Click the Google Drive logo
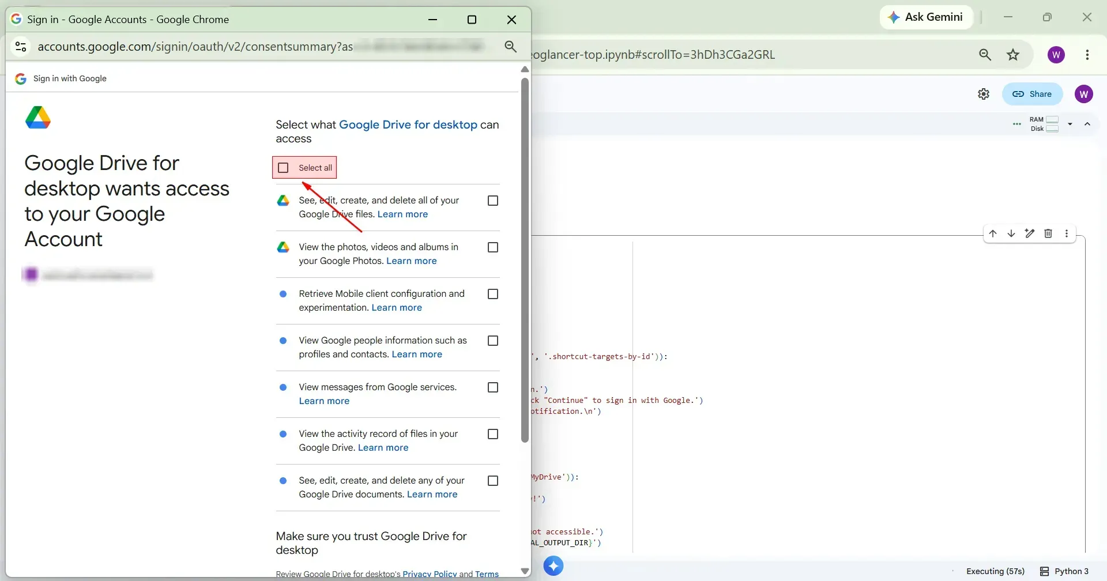Viewport: 1107px width, 581px height. coord(38,118)
